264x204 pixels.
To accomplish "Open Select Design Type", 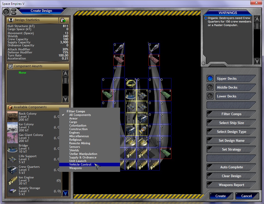I will [231, 132].
